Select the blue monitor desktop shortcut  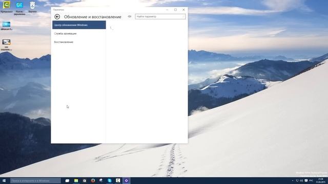click(6, 26)
